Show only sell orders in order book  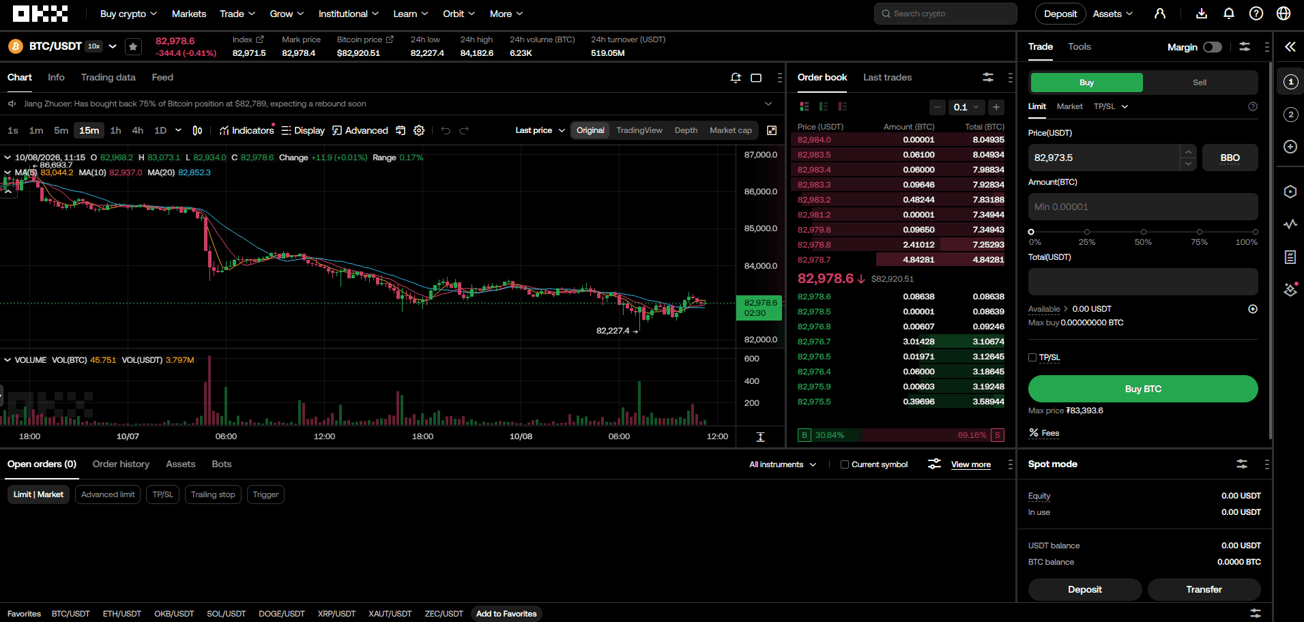[x=843, y=106]
